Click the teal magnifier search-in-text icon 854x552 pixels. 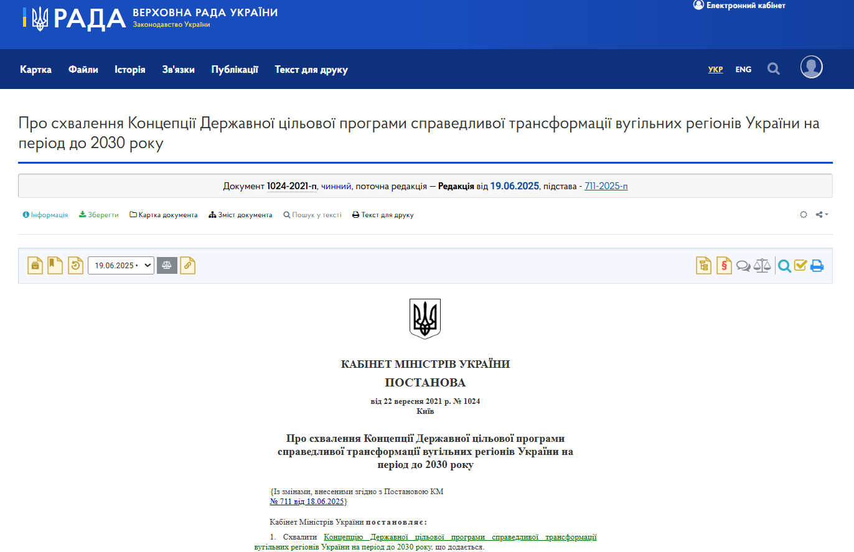784,266
